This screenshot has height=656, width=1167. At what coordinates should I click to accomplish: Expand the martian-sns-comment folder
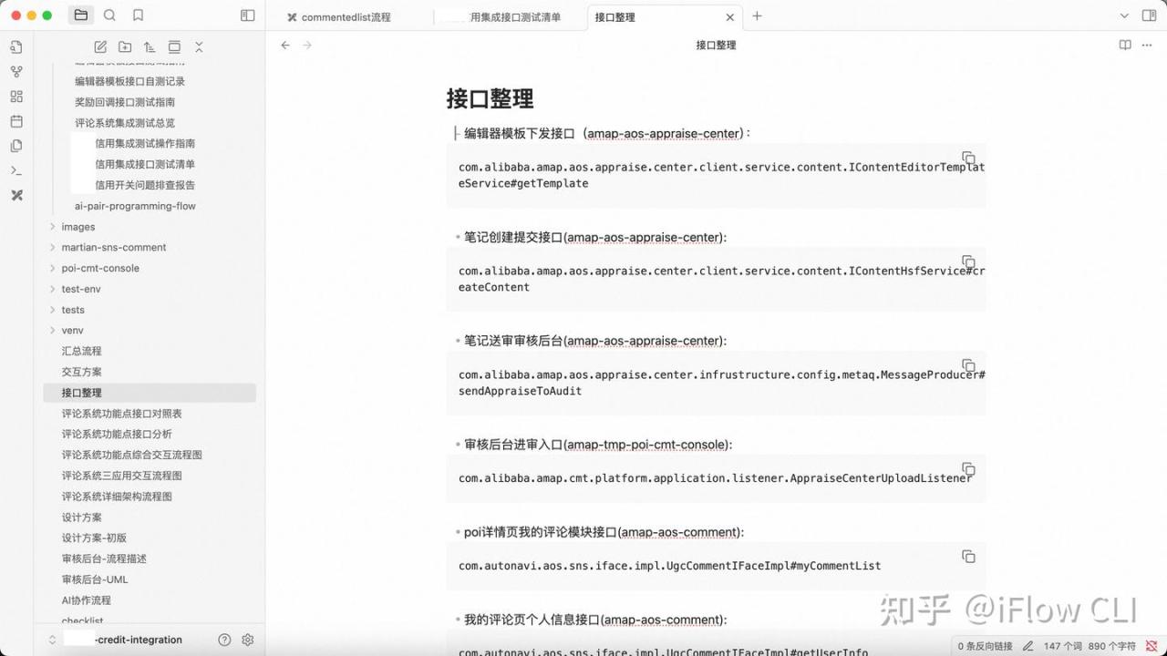[x=52, y=247]
